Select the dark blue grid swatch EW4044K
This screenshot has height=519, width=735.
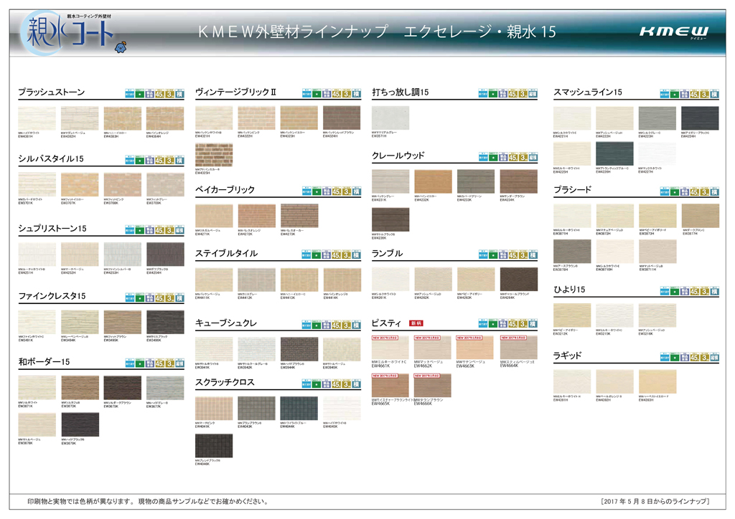[x=299, y=409]
